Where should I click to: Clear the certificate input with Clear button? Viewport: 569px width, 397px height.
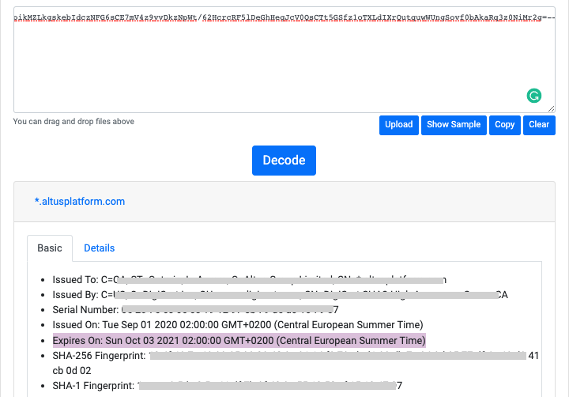[x=539, y=125]
